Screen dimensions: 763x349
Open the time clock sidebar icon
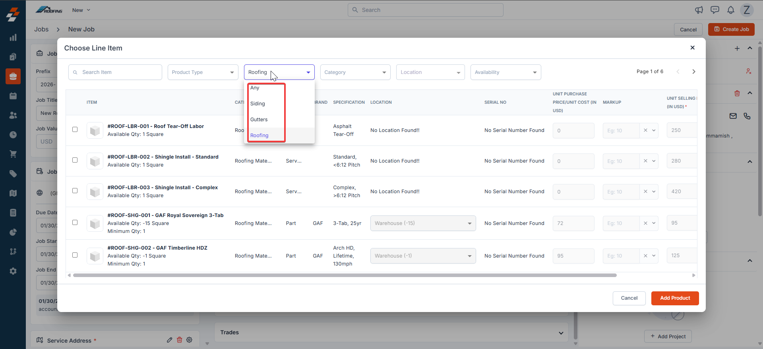coord(13,135)
